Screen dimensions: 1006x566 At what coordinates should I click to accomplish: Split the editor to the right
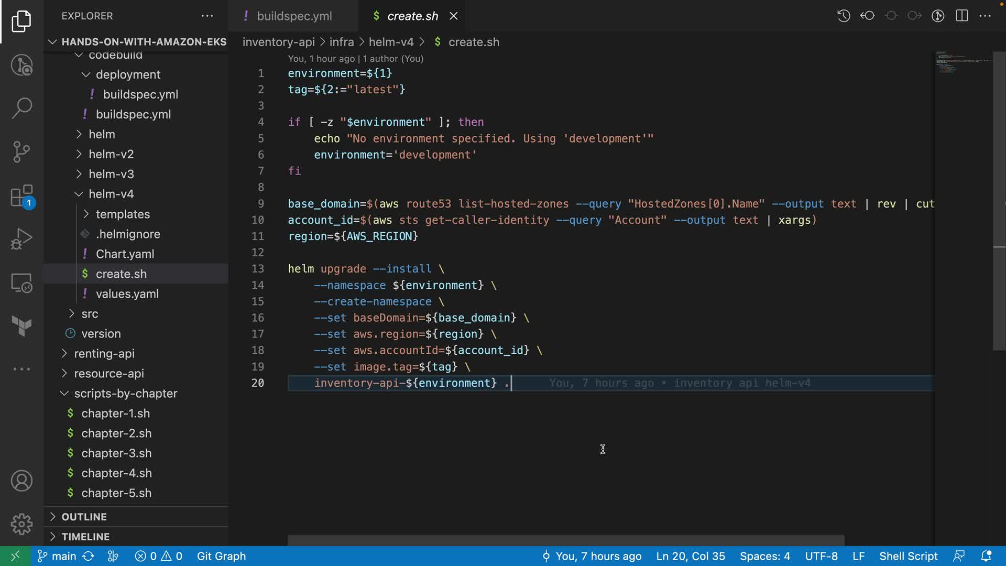pos(961,16)
